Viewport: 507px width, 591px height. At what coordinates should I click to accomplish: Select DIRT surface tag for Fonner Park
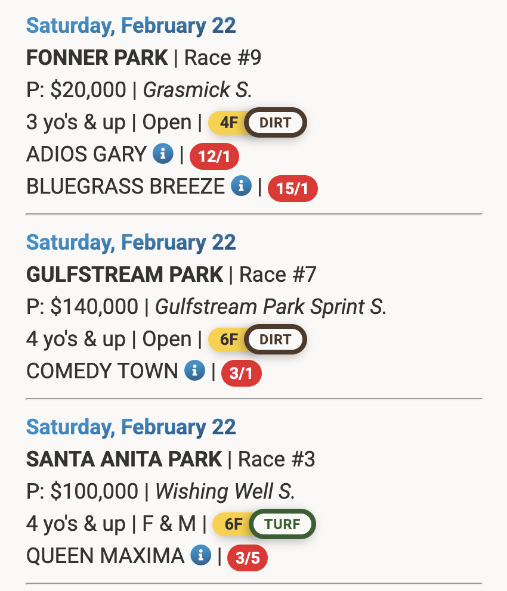[276, 123]
